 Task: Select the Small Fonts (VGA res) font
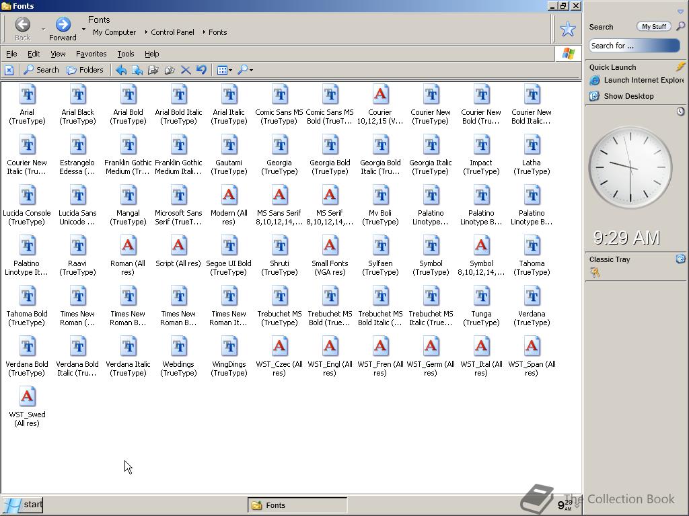tap(330, 256)
